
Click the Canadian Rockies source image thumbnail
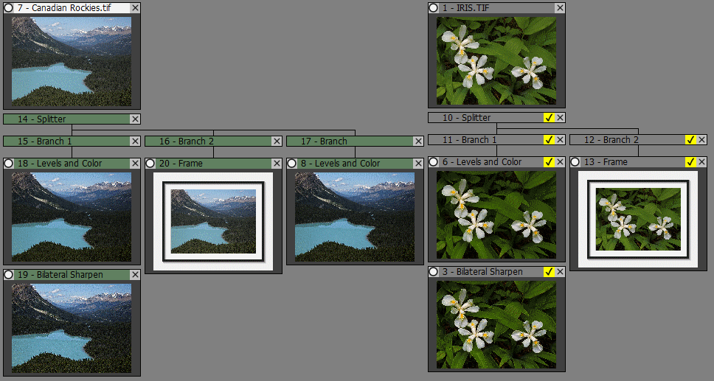click(72, 61)
